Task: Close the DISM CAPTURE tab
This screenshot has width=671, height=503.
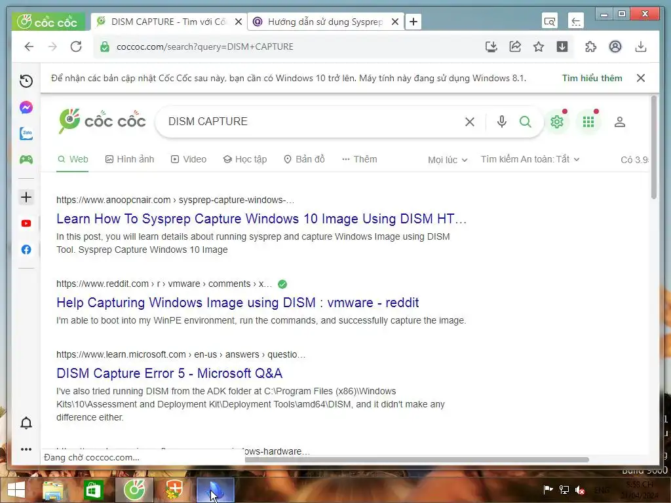Action: (x=239, y=22)
